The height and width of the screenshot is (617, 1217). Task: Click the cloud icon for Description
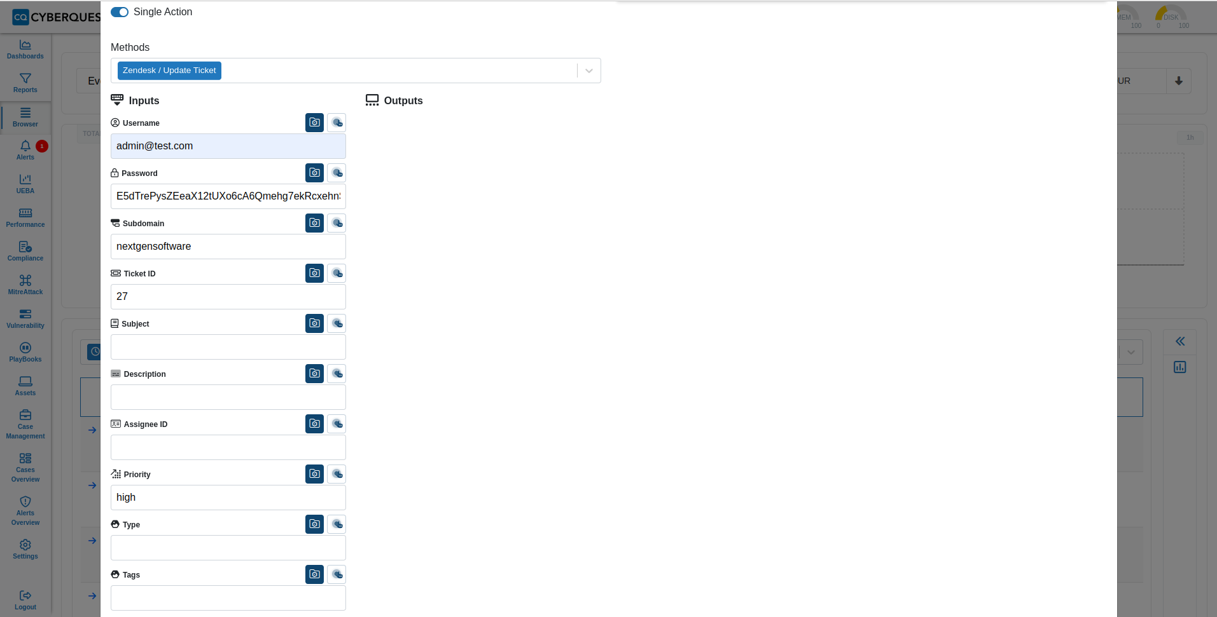point(337,374)
